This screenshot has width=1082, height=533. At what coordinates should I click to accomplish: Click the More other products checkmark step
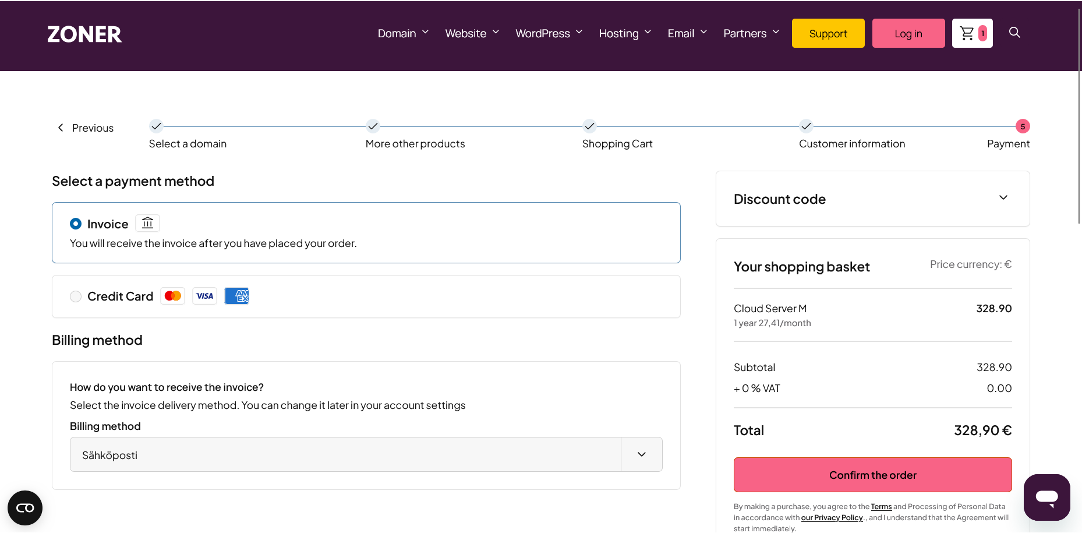click(x=373, y=126)
